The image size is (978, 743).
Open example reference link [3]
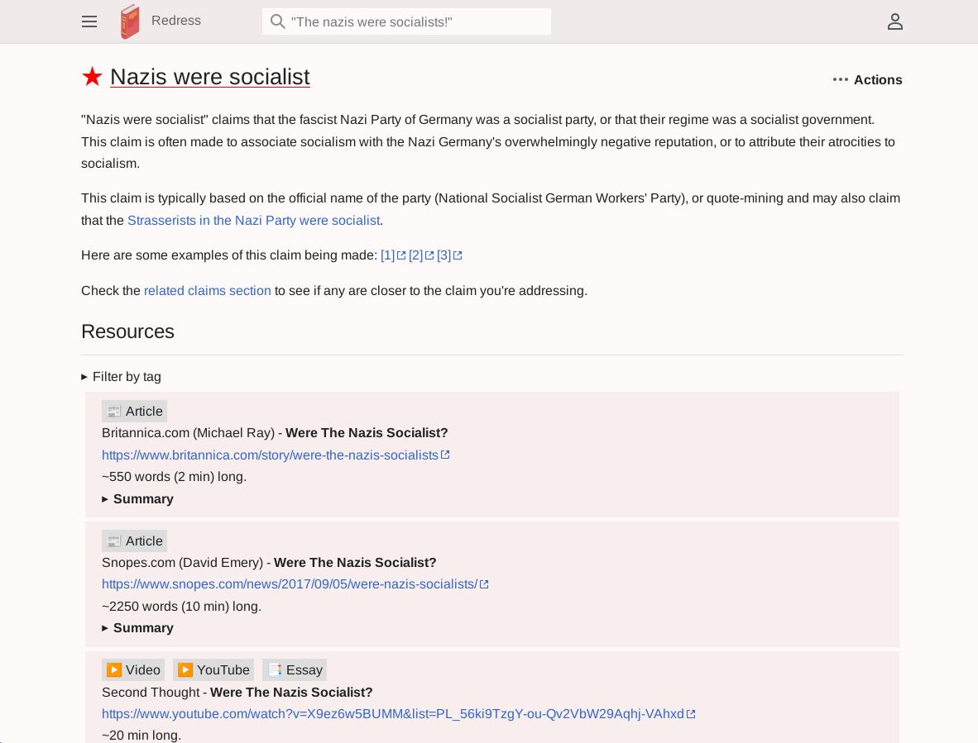[x=444, y=255]
